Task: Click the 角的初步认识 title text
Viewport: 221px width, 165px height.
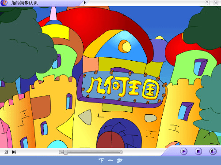Action: 24,3
